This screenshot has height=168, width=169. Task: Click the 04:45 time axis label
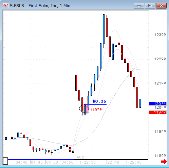pyautogui.click(x=37, y=162)
